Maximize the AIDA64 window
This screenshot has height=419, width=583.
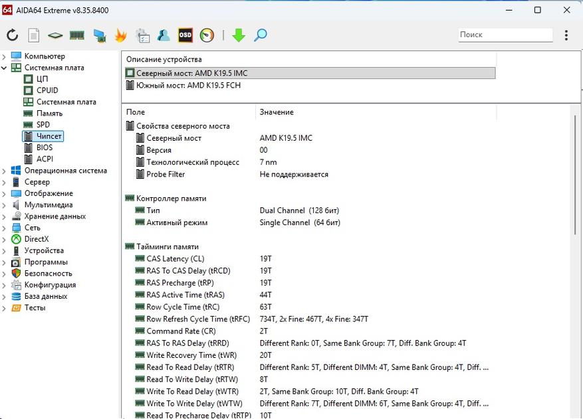538,10
